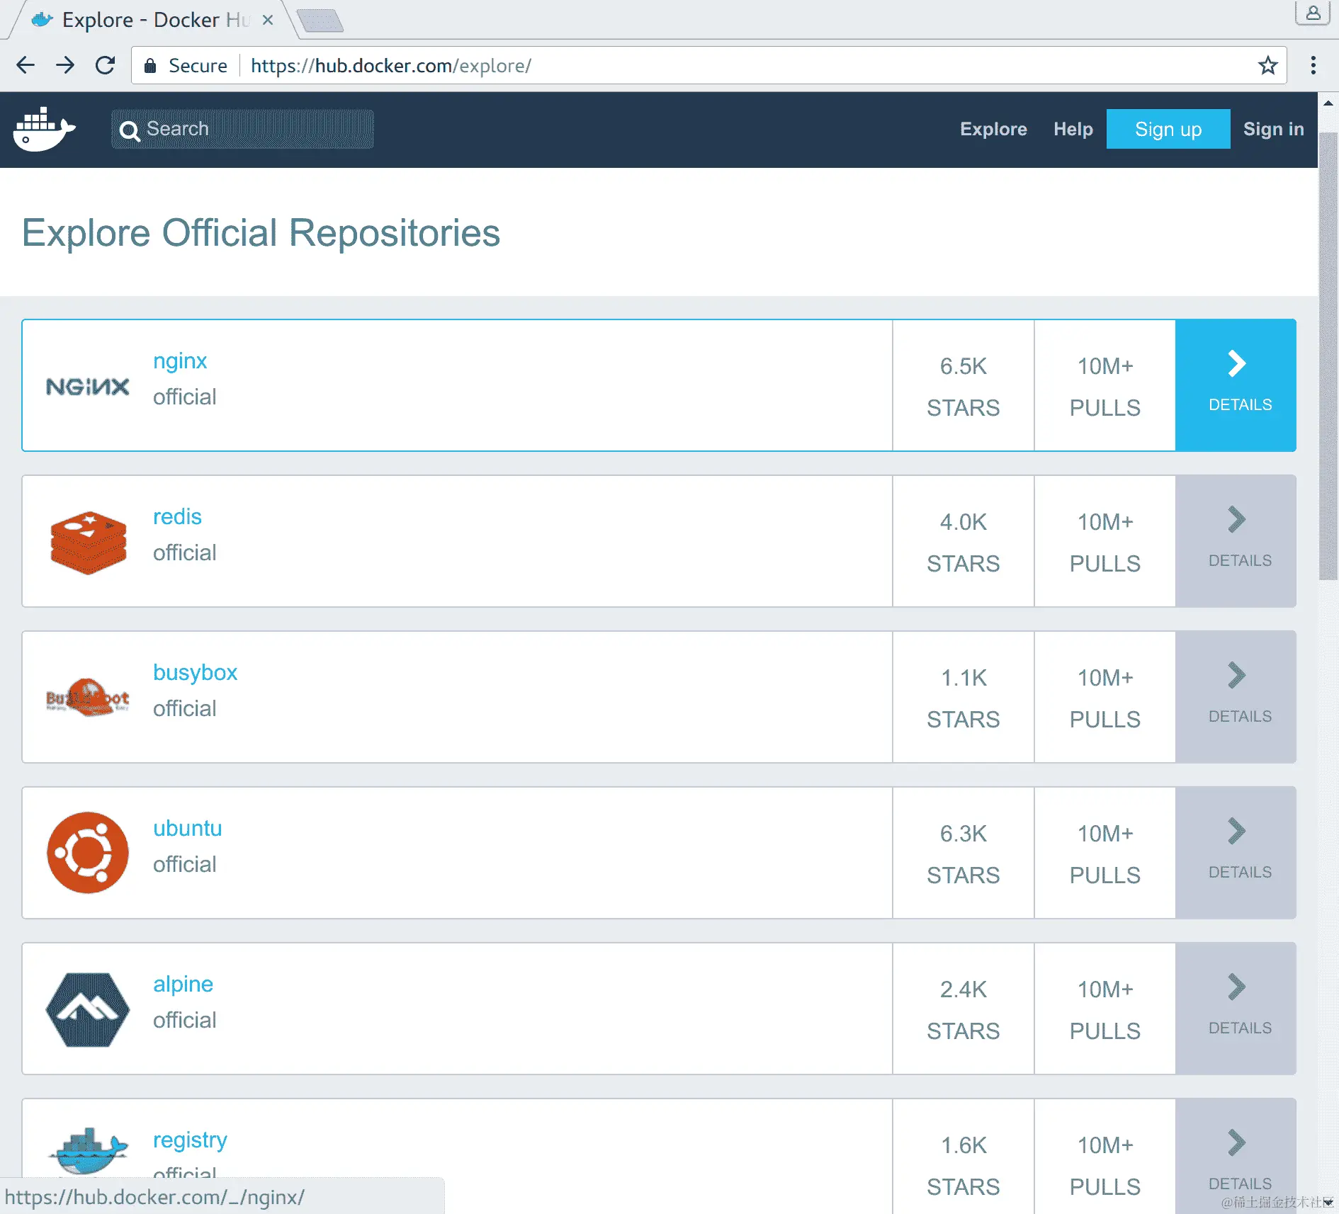
Task: Click the Docker whale logo in header
Action: point(44,130)
